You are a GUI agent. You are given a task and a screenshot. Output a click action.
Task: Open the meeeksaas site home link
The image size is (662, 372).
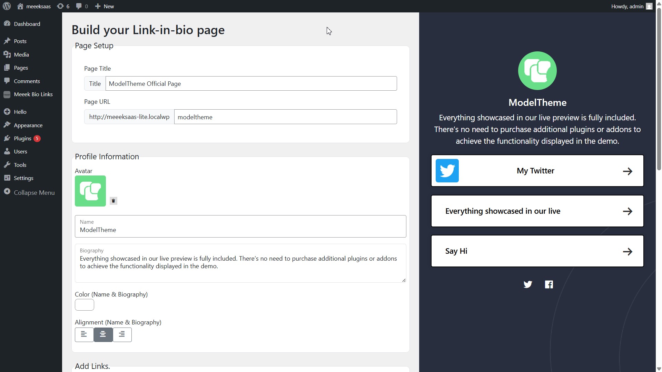(34, 6)
